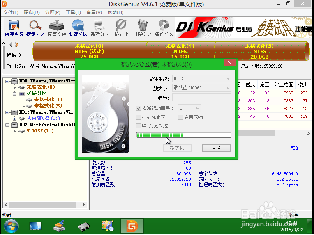Open Search Partition (搜索分区) tool
Screen dimensions: 314x235
click(35, 28)
